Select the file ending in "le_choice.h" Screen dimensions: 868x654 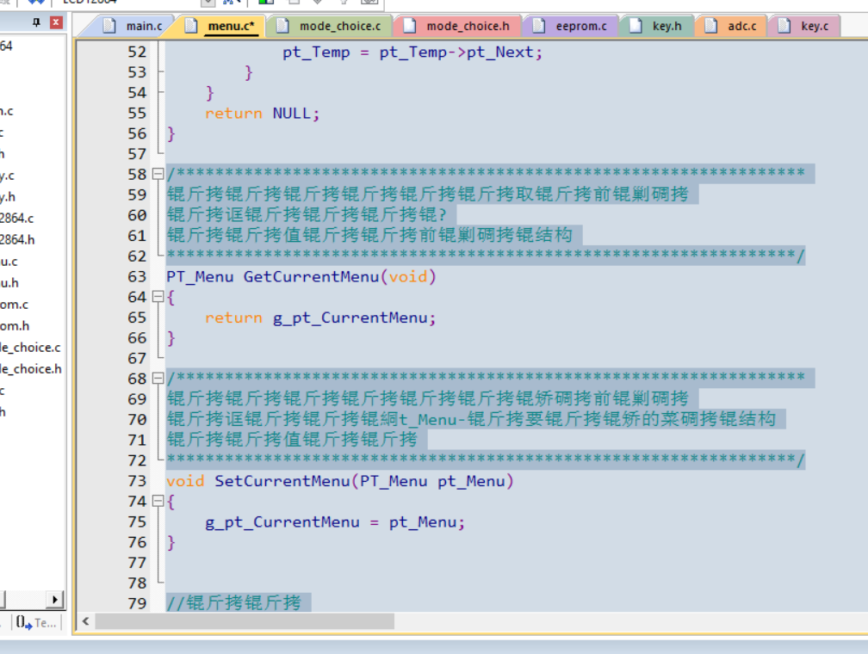(30, 369)
